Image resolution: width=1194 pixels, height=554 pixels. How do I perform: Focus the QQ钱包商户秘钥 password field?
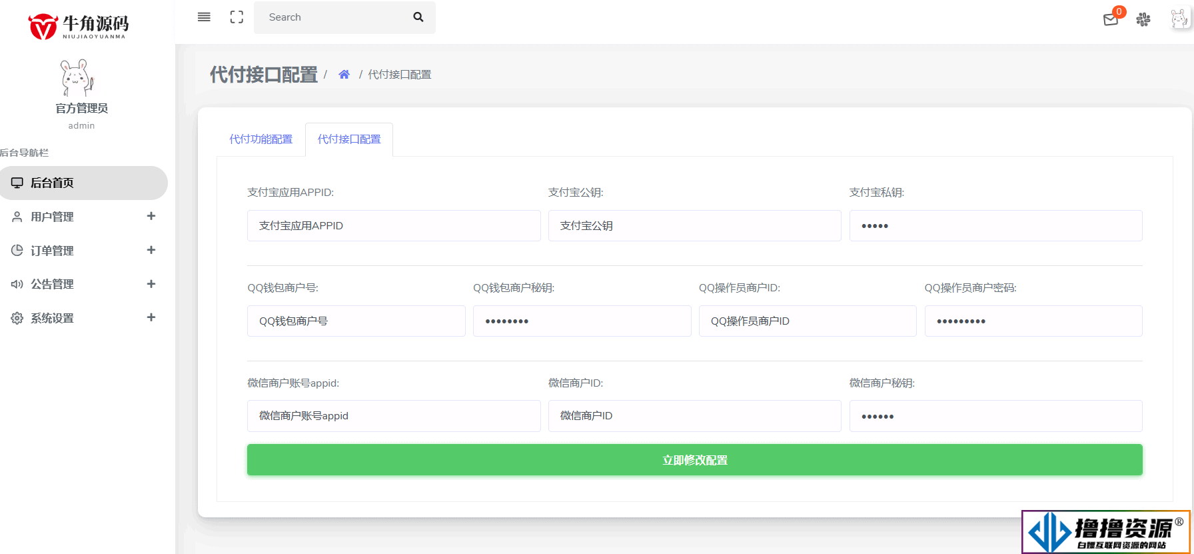pos(582,321)
